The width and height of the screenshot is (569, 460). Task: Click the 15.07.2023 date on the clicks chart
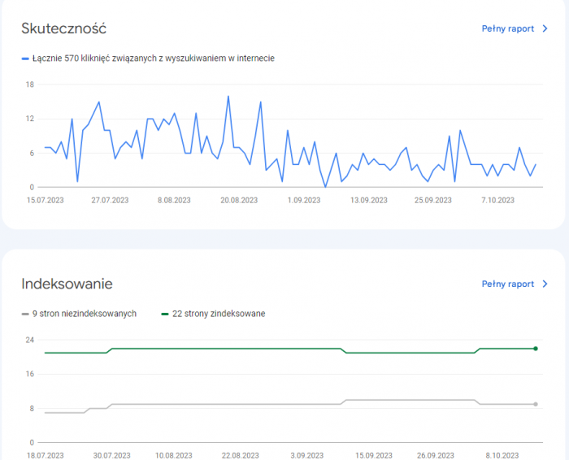click(46, 200)
